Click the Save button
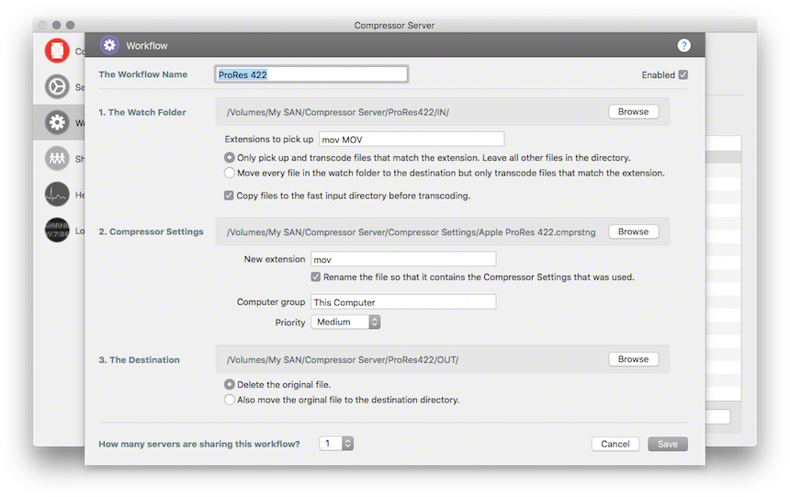This screenshot has width=790, height=497. [668, 444]
